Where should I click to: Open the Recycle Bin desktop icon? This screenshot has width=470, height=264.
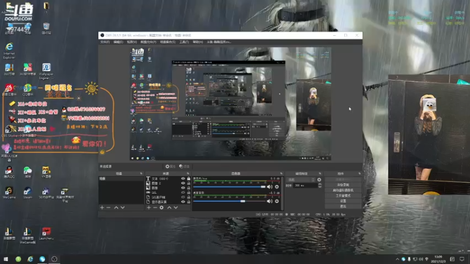[x=46, y=28]
